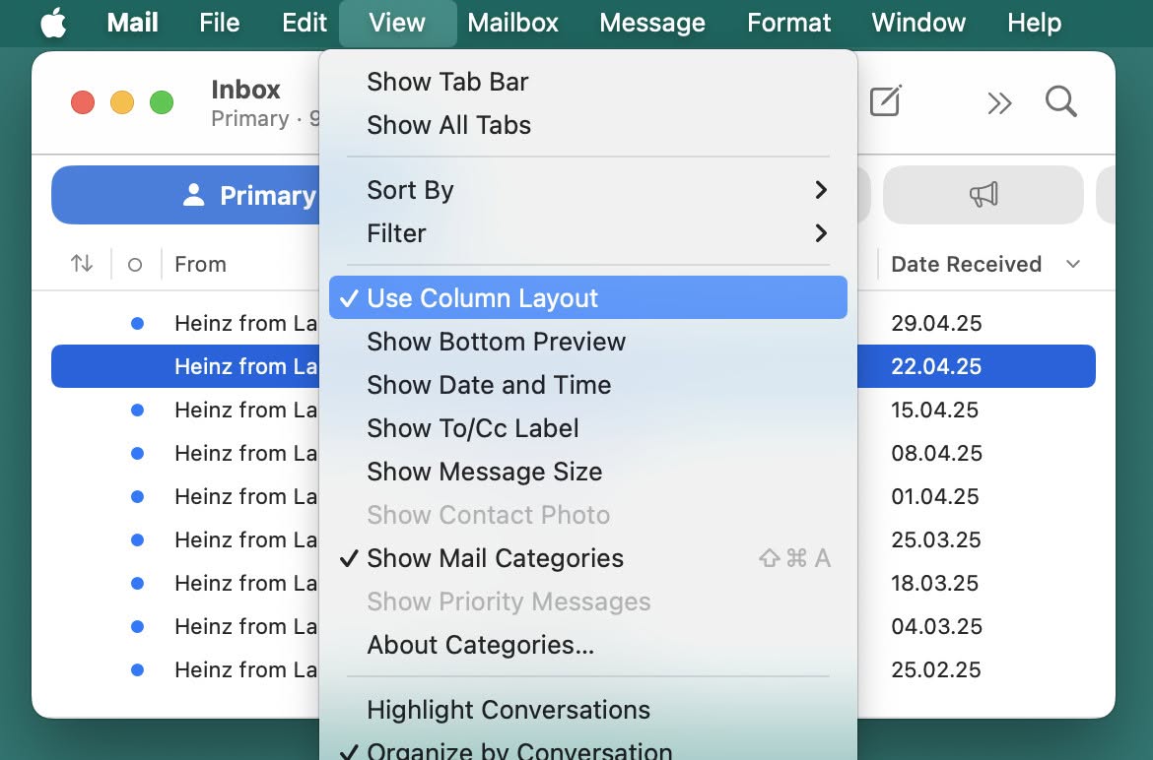Open the Mailbox menu
This screenshot has width=1153, height=760.
tap(513, 23)
